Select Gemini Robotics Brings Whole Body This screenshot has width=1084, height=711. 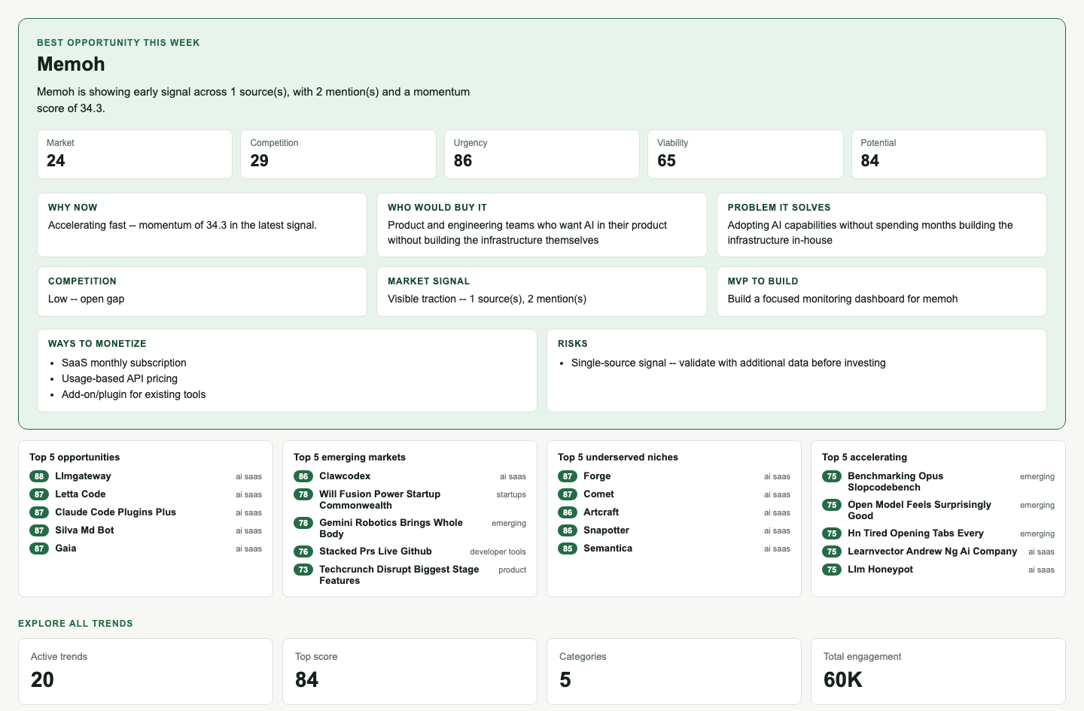pos(410,528)
